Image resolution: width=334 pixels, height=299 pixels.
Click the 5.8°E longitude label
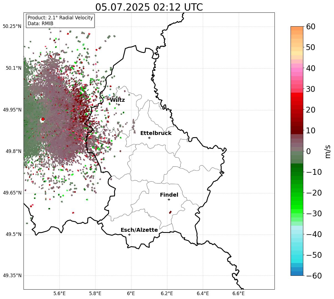(x=95, y=293)
